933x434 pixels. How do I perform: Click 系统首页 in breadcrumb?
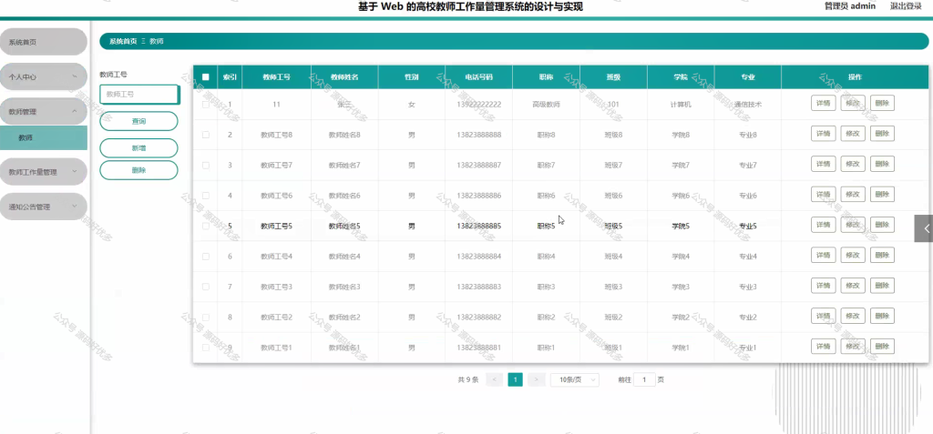pyautogui.click(x=123, y=42)
